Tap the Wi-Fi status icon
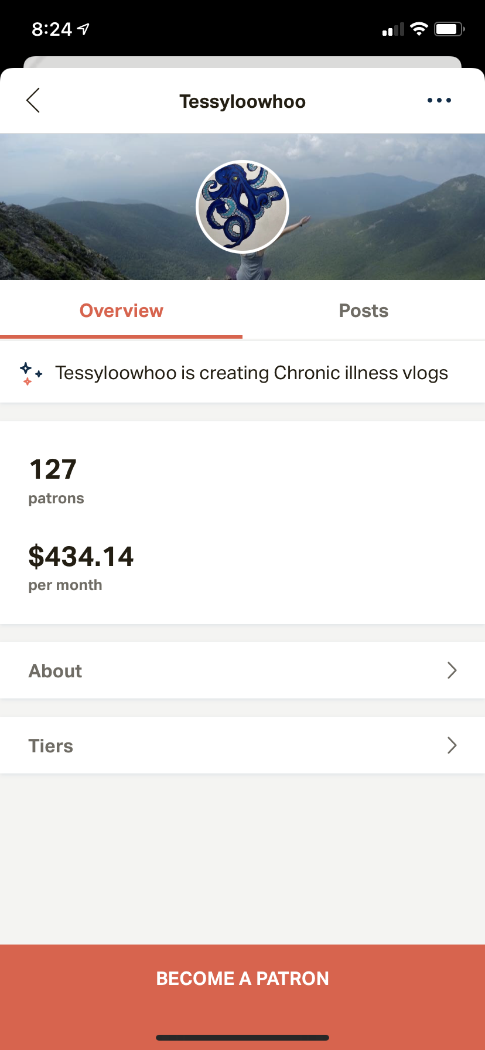The width and height of the screenshot is (485, 1050). pos(419,29)
